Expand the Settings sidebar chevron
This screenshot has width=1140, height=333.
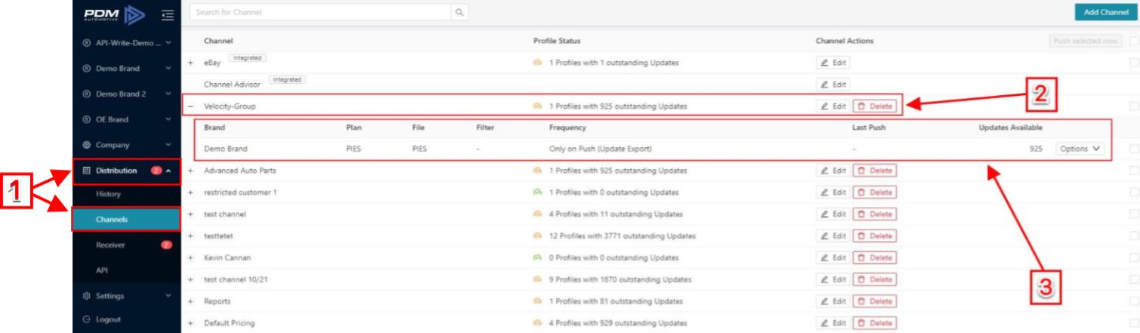point(168,296)
